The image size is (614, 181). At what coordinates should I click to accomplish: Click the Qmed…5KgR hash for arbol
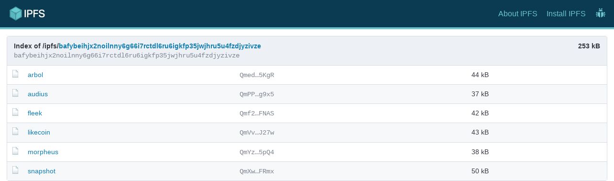pyautogui.click(x=257, y=75)
